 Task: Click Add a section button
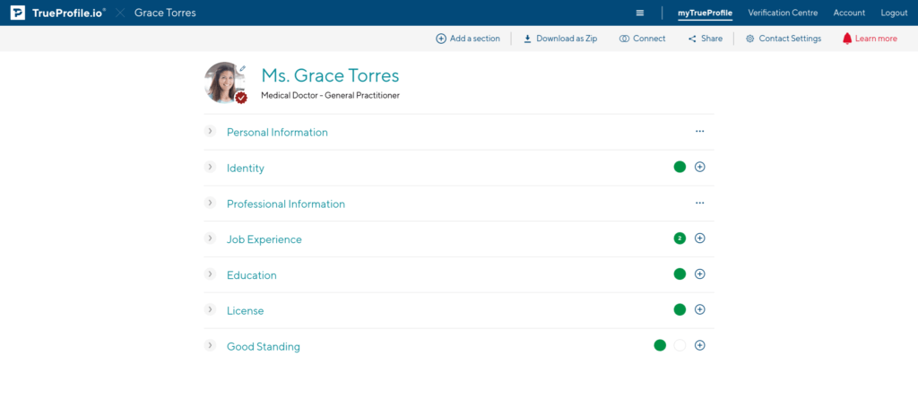click(468, 39)
